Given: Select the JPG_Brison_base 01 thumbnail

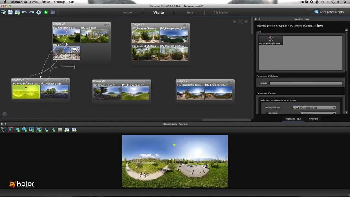Looking at the screenshot, I should click(x=107, y=93).
